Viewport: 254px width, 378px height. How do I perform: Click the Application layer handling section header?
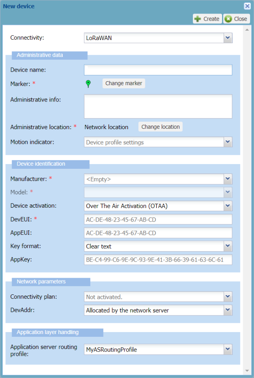click(x=58, y=332)
